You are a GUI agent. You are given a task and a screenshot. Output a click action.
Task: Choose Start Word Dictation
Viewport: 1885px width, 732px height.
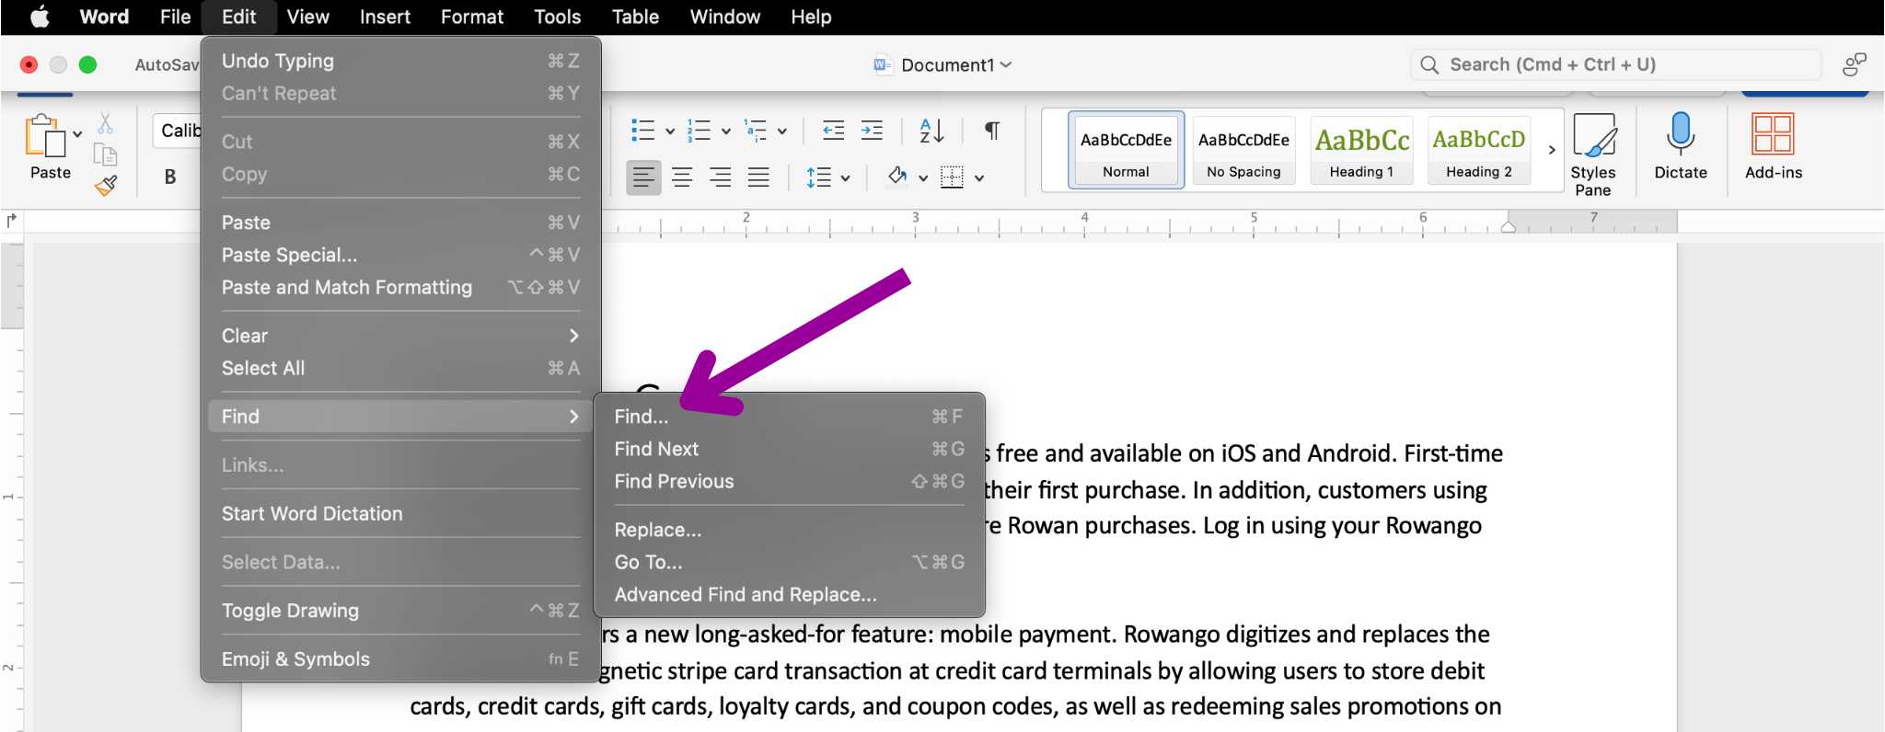(x=400, y=513)
